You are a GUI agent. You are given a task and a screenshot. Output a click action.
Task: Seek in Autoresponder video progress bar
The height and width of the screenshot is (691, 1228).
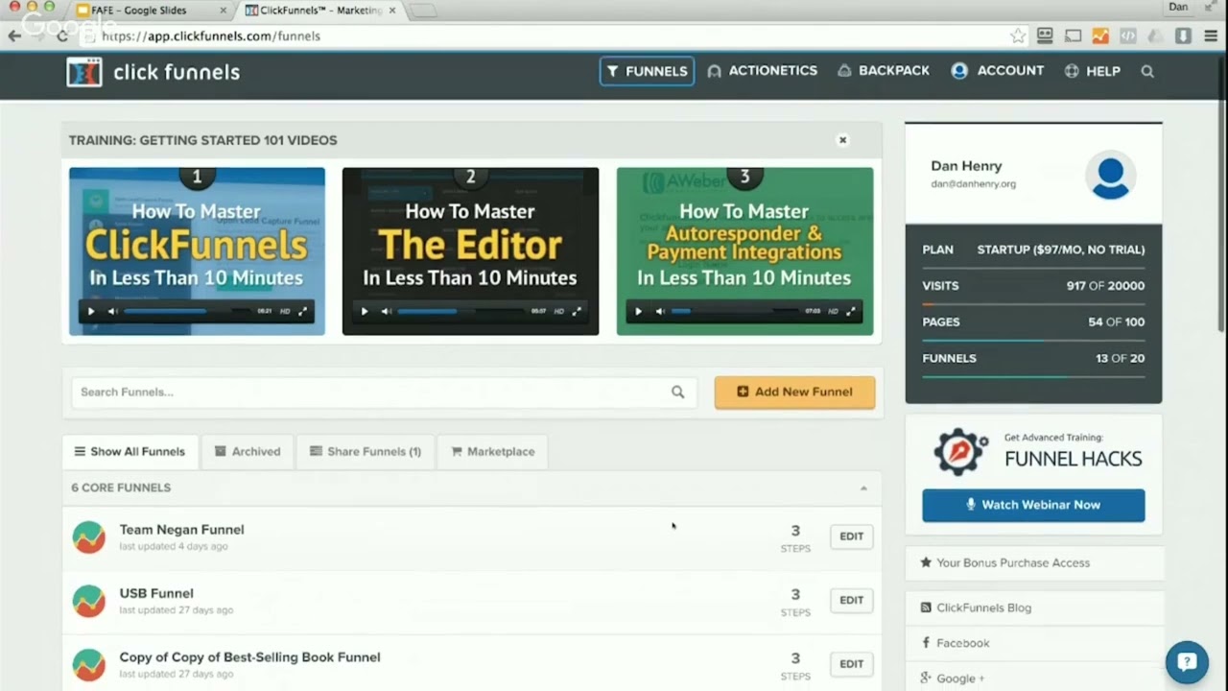point(735,311)
